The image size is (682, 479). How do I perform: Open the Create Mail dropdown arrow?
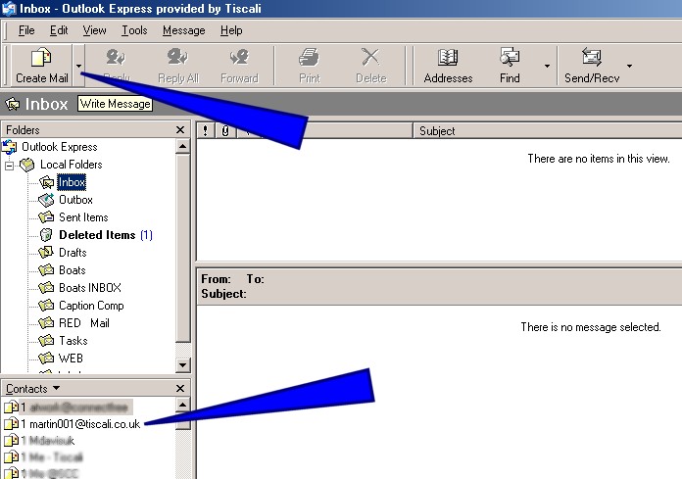[79, 67]
